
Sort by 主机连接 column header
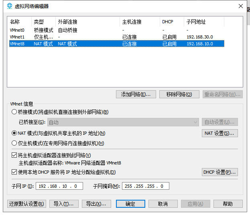pyautogui.click(x=140, y=22)
